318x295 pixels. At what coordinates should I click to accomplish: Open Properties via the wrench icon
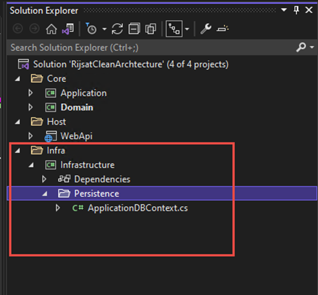click(x=206, y=30)
